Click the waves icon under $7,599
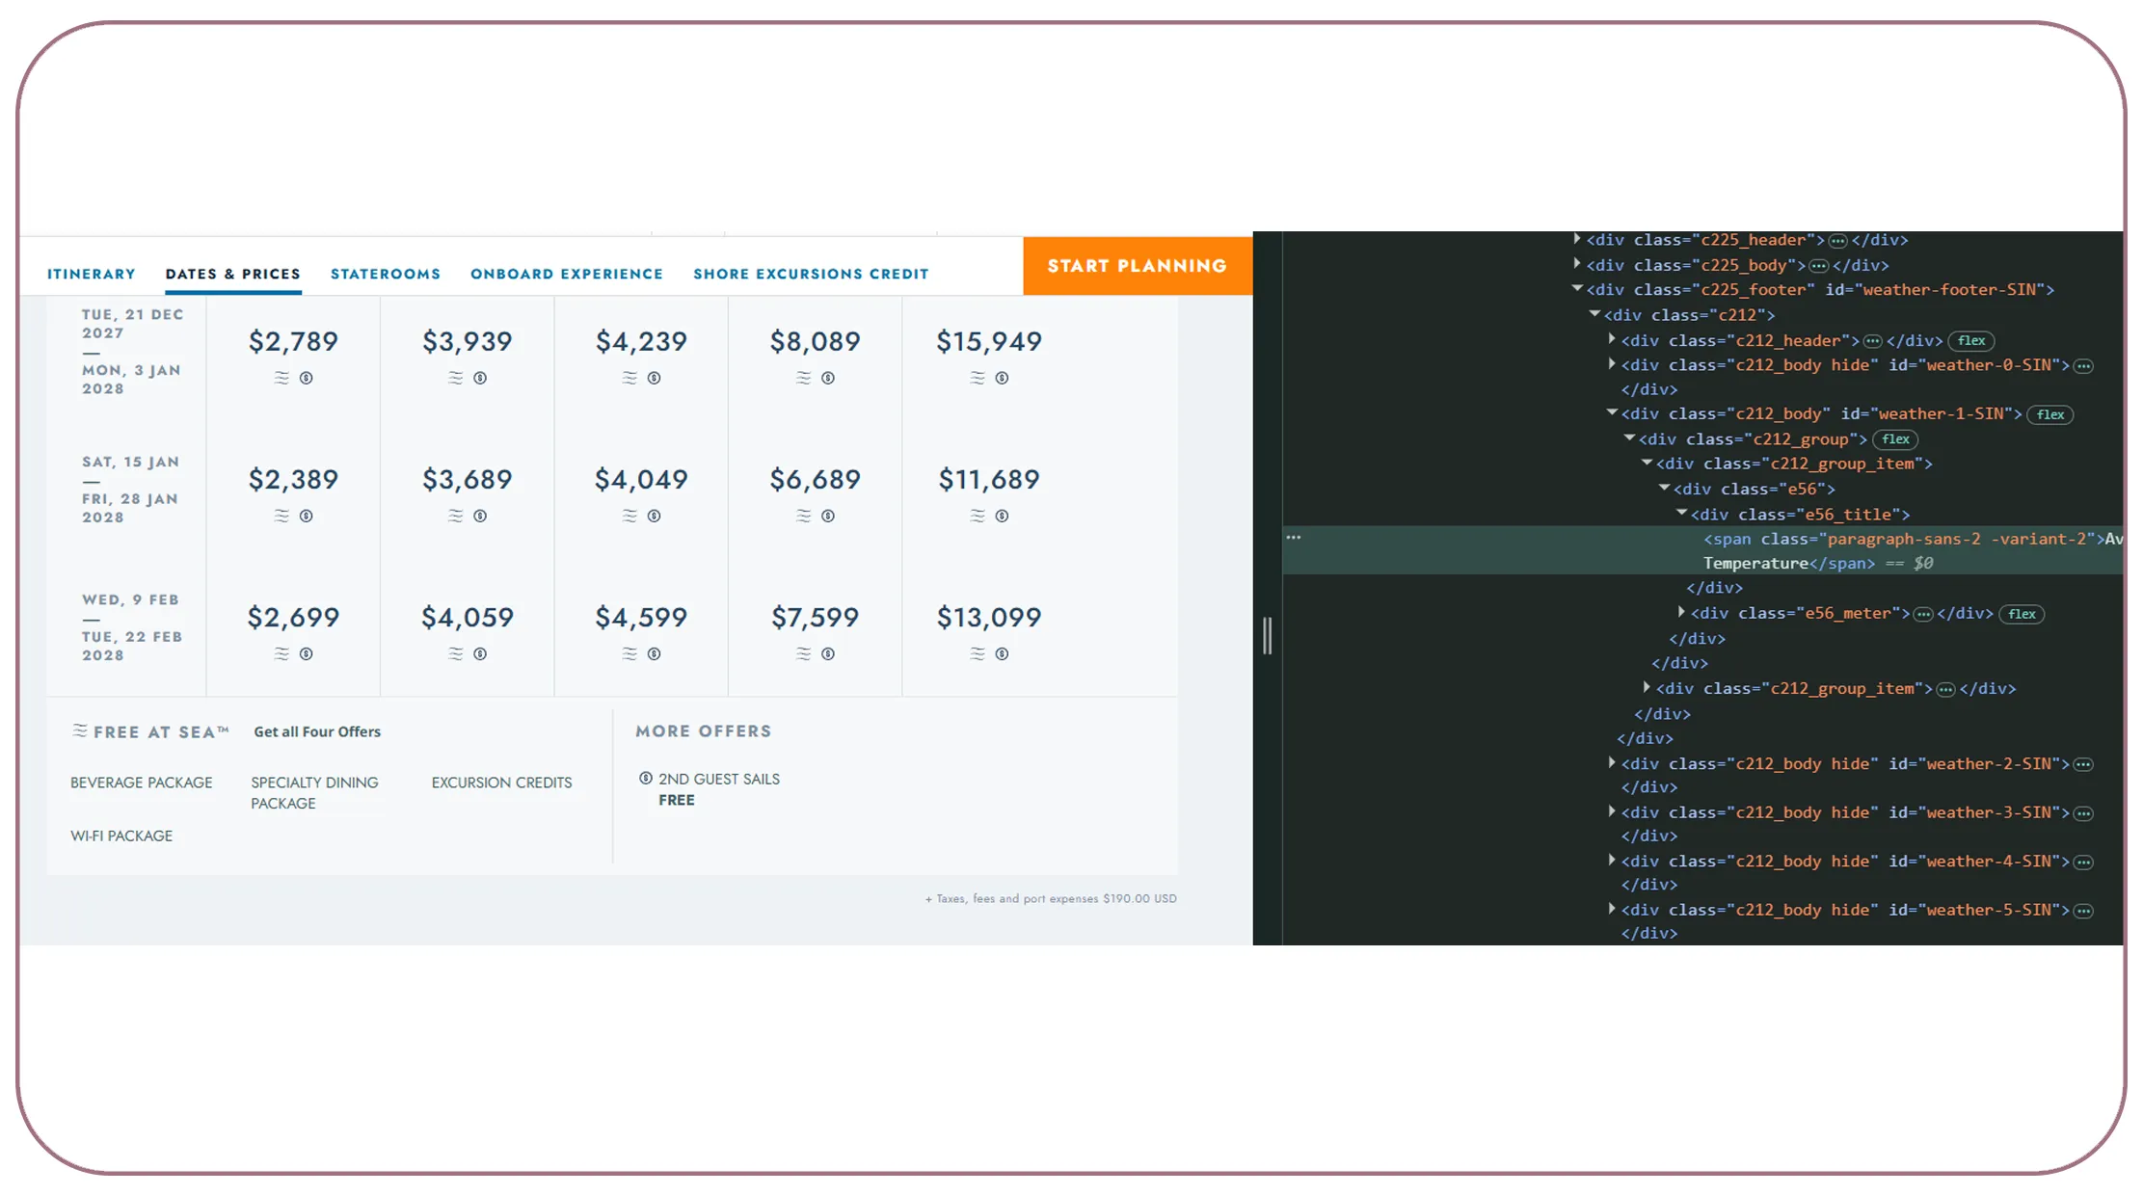Image resolution: width=2143 pixels, height=1195 pixels. click(804, 653)
